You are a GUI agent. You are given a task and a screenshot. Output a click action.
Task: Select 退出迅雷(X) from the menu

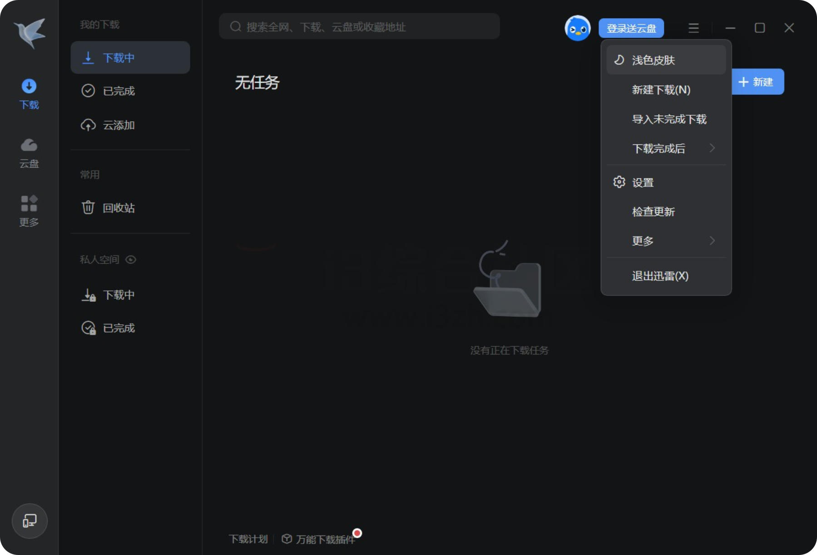659,275
